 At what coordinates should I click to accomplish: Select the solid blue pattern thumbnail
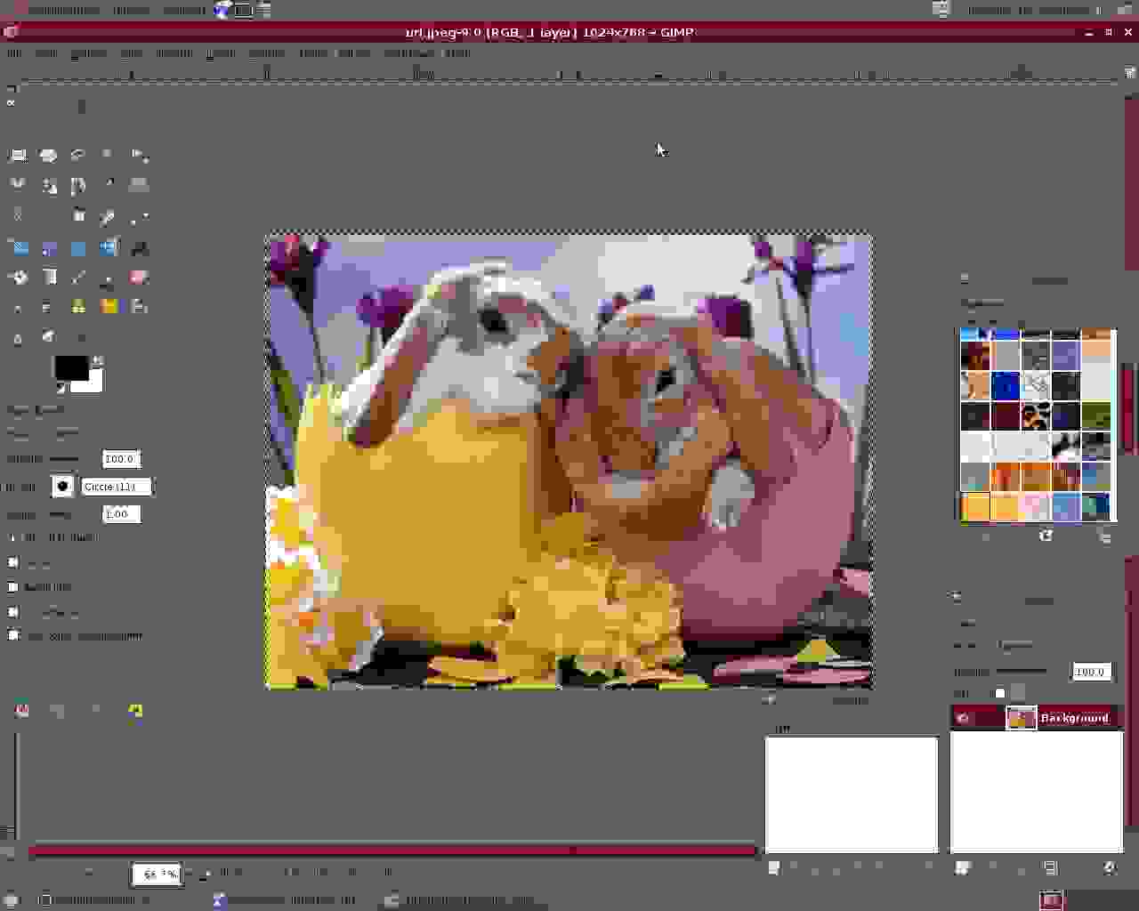click(x=1006, y=386)
